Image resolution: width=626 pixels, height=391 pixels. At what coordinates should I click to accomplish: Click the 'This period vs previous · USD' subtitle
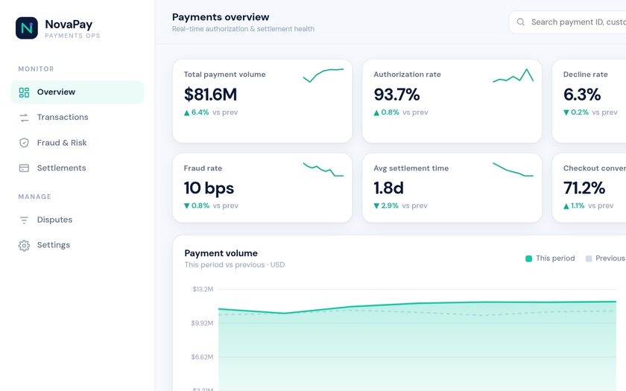click(x=234, y=265)
